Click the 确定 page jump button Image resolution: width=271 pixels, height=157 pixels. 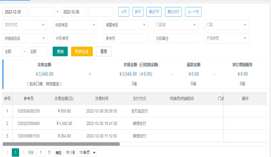coord(58,153)
